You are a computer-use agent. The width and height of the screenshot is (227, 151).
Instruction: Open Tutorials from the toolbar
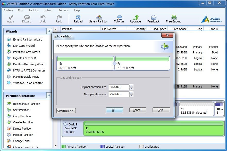tap(119, 19)
